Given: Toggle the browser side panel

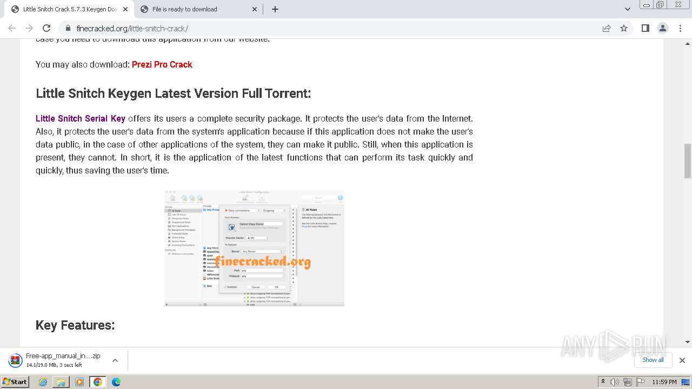Looking at the screenshot, I should [x=645, y=28].
